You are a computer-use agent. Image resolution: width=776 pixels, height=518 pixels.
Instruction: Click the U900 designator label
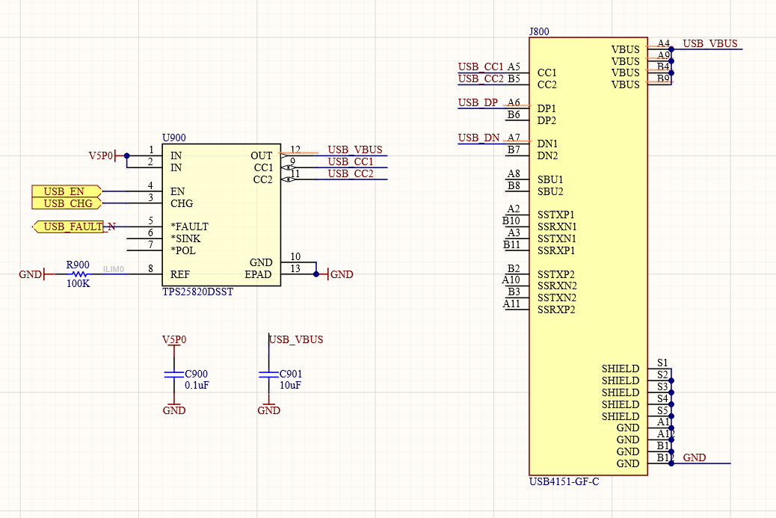click(173, 138)
